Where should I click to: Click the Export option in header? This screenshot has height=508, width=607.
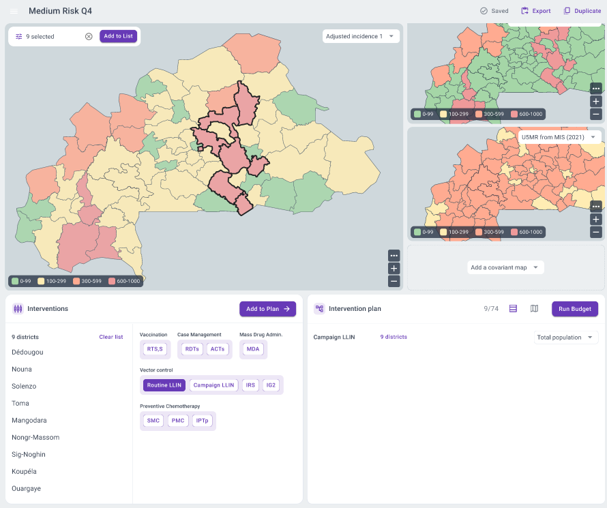click(536, 11)
